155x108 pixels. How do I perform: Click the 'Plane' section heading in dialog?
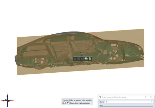[102, 106]
